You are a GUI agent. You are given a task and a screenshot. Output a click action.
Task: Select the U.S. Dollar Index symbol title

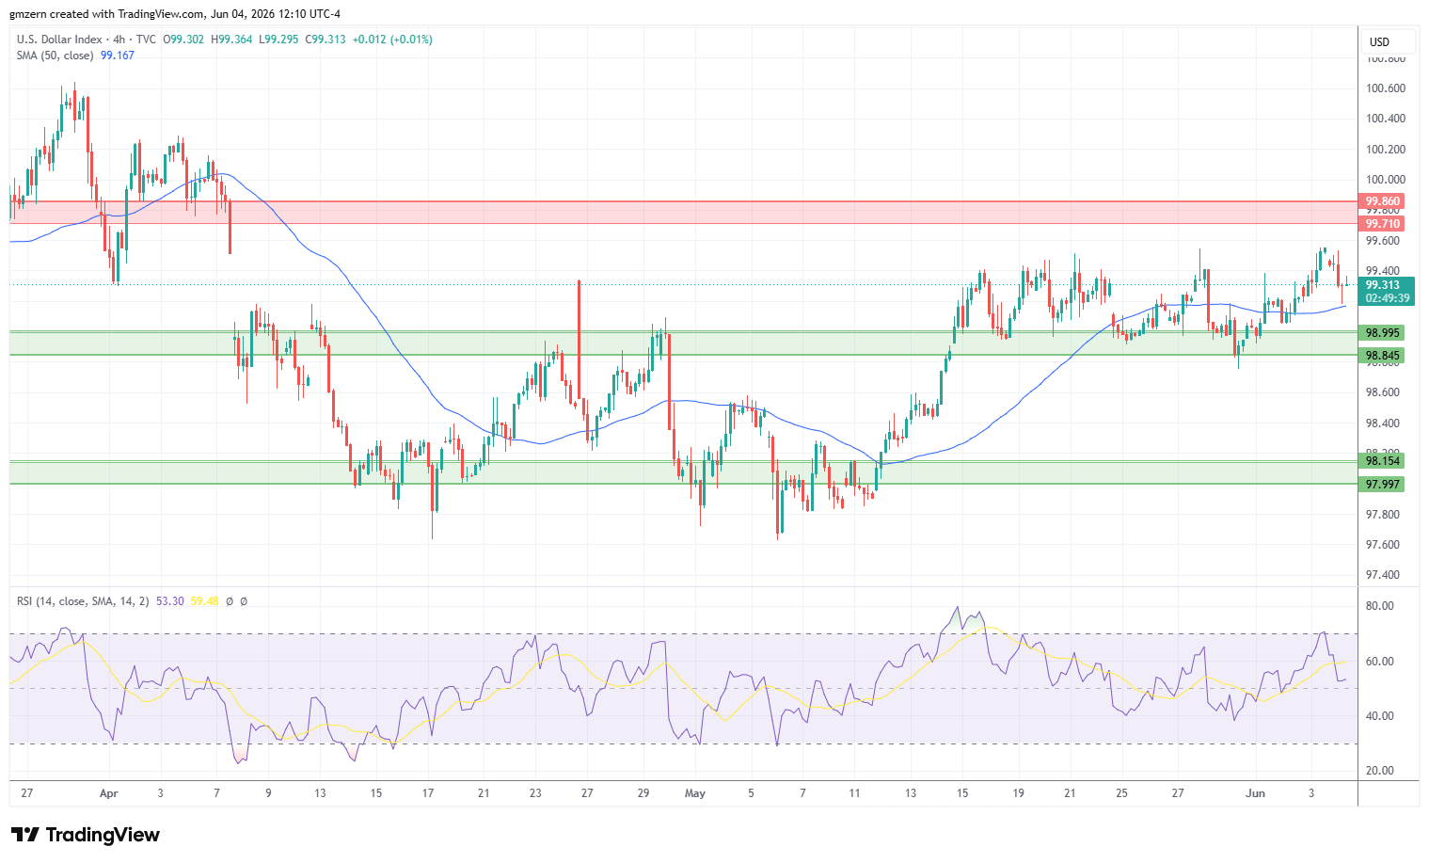(59, 40)
